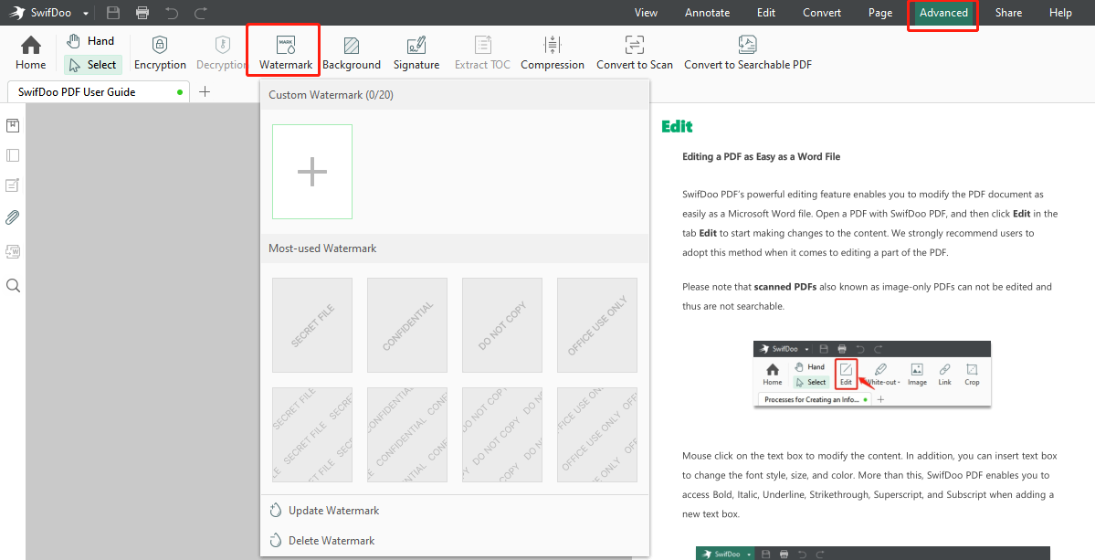Apply the tiled DO NOT COPY watermark
The image size is (1095, 560).
click(502, 435)
